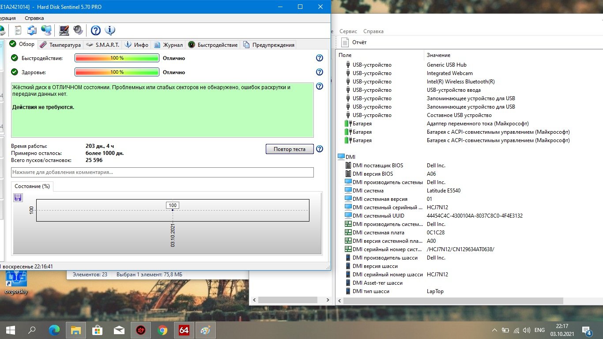The width and height of the screenshot is (603, 339).
Task: Select the Состояние (%) chart tab
Action: click(32, 186)
